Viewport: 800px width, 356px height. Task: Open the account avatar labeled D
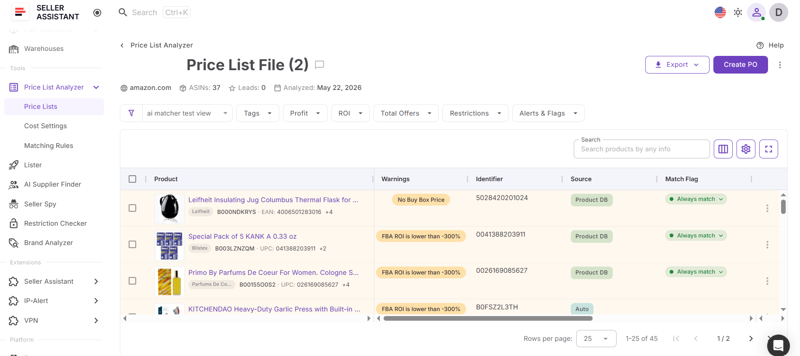click(x=779, y=13)
